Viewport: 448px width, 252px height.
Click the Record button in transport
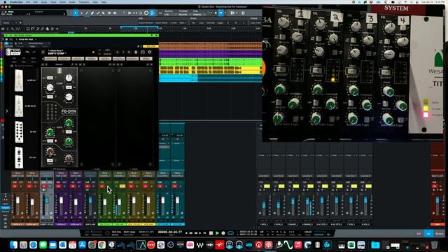coord(223,233)
